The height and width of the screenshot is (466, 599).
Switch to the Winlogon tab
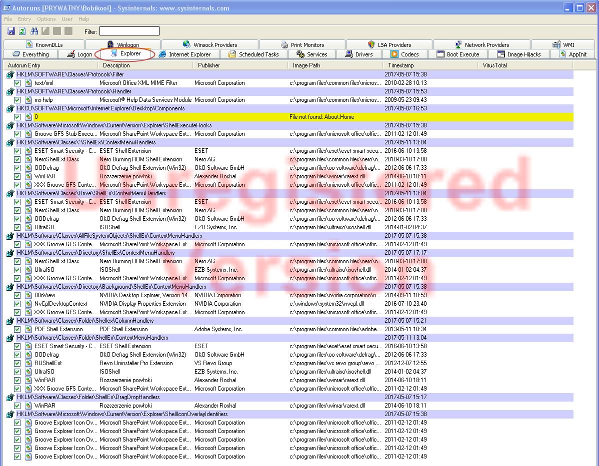123,44
